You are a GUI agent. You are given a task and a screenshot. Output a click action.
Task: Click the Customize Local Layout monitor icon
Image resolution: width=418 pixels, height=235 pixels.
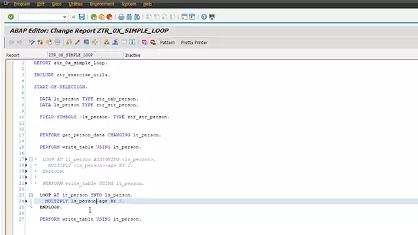212,17
